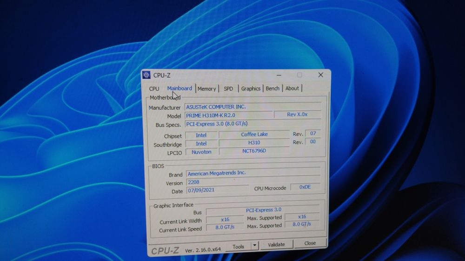The height and width of the screenshot is (261, 465).
Task: Go to the Graphics tab
Action: coord(251,89)
